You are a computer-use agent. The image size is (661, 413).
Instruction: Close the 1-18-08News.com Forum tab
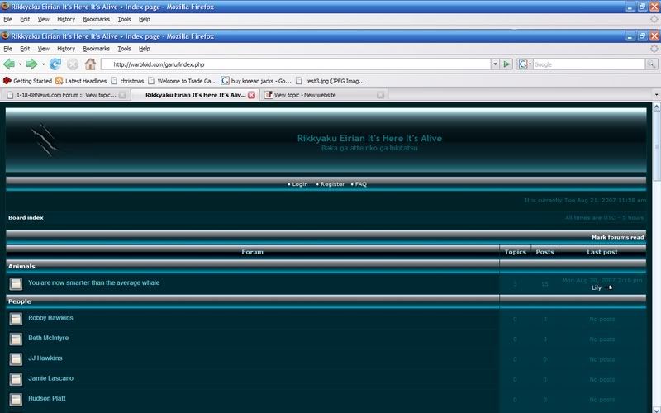tap(122, 95)
